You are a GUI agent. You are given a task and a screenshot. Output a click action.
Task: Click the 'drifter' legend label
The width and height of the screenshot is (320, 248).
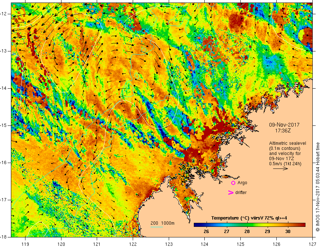click(241, 193)
